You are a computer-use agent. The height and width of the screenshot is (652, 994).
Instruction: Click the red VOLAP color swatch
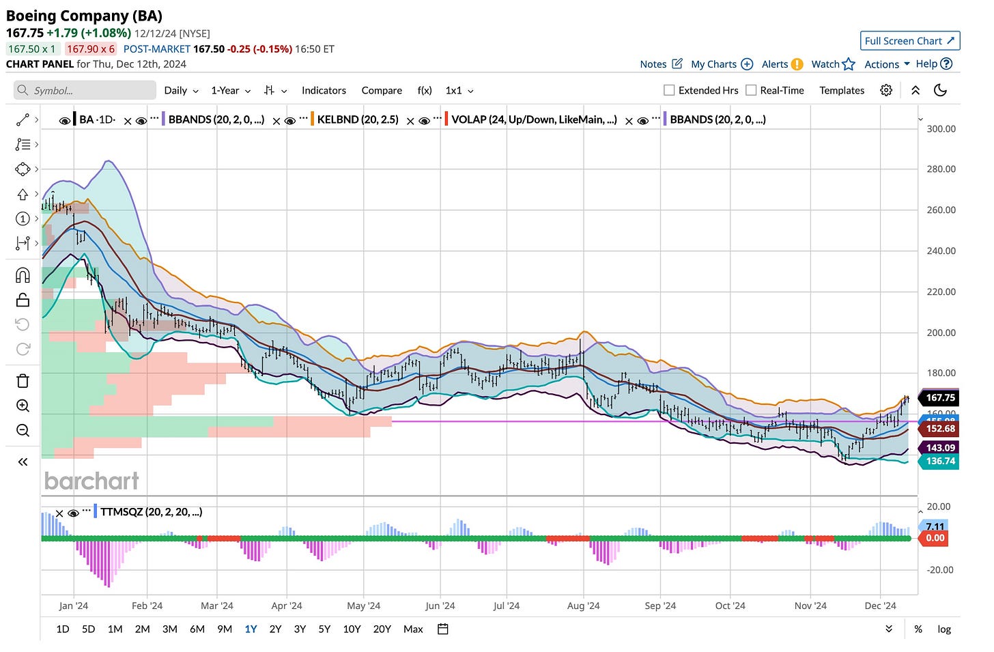click(x=446, y=119)
